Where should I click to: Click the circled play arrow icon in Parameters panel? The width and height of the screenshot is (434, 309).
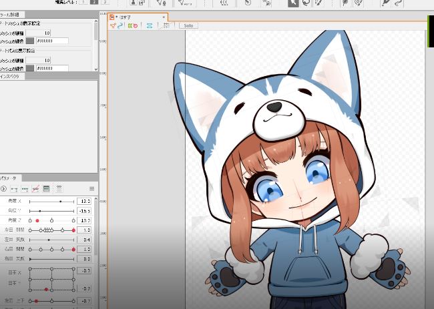point(3,189)
